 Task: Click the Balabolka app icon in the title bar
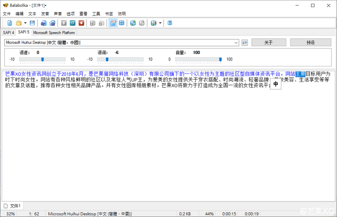tap(6, 5)
